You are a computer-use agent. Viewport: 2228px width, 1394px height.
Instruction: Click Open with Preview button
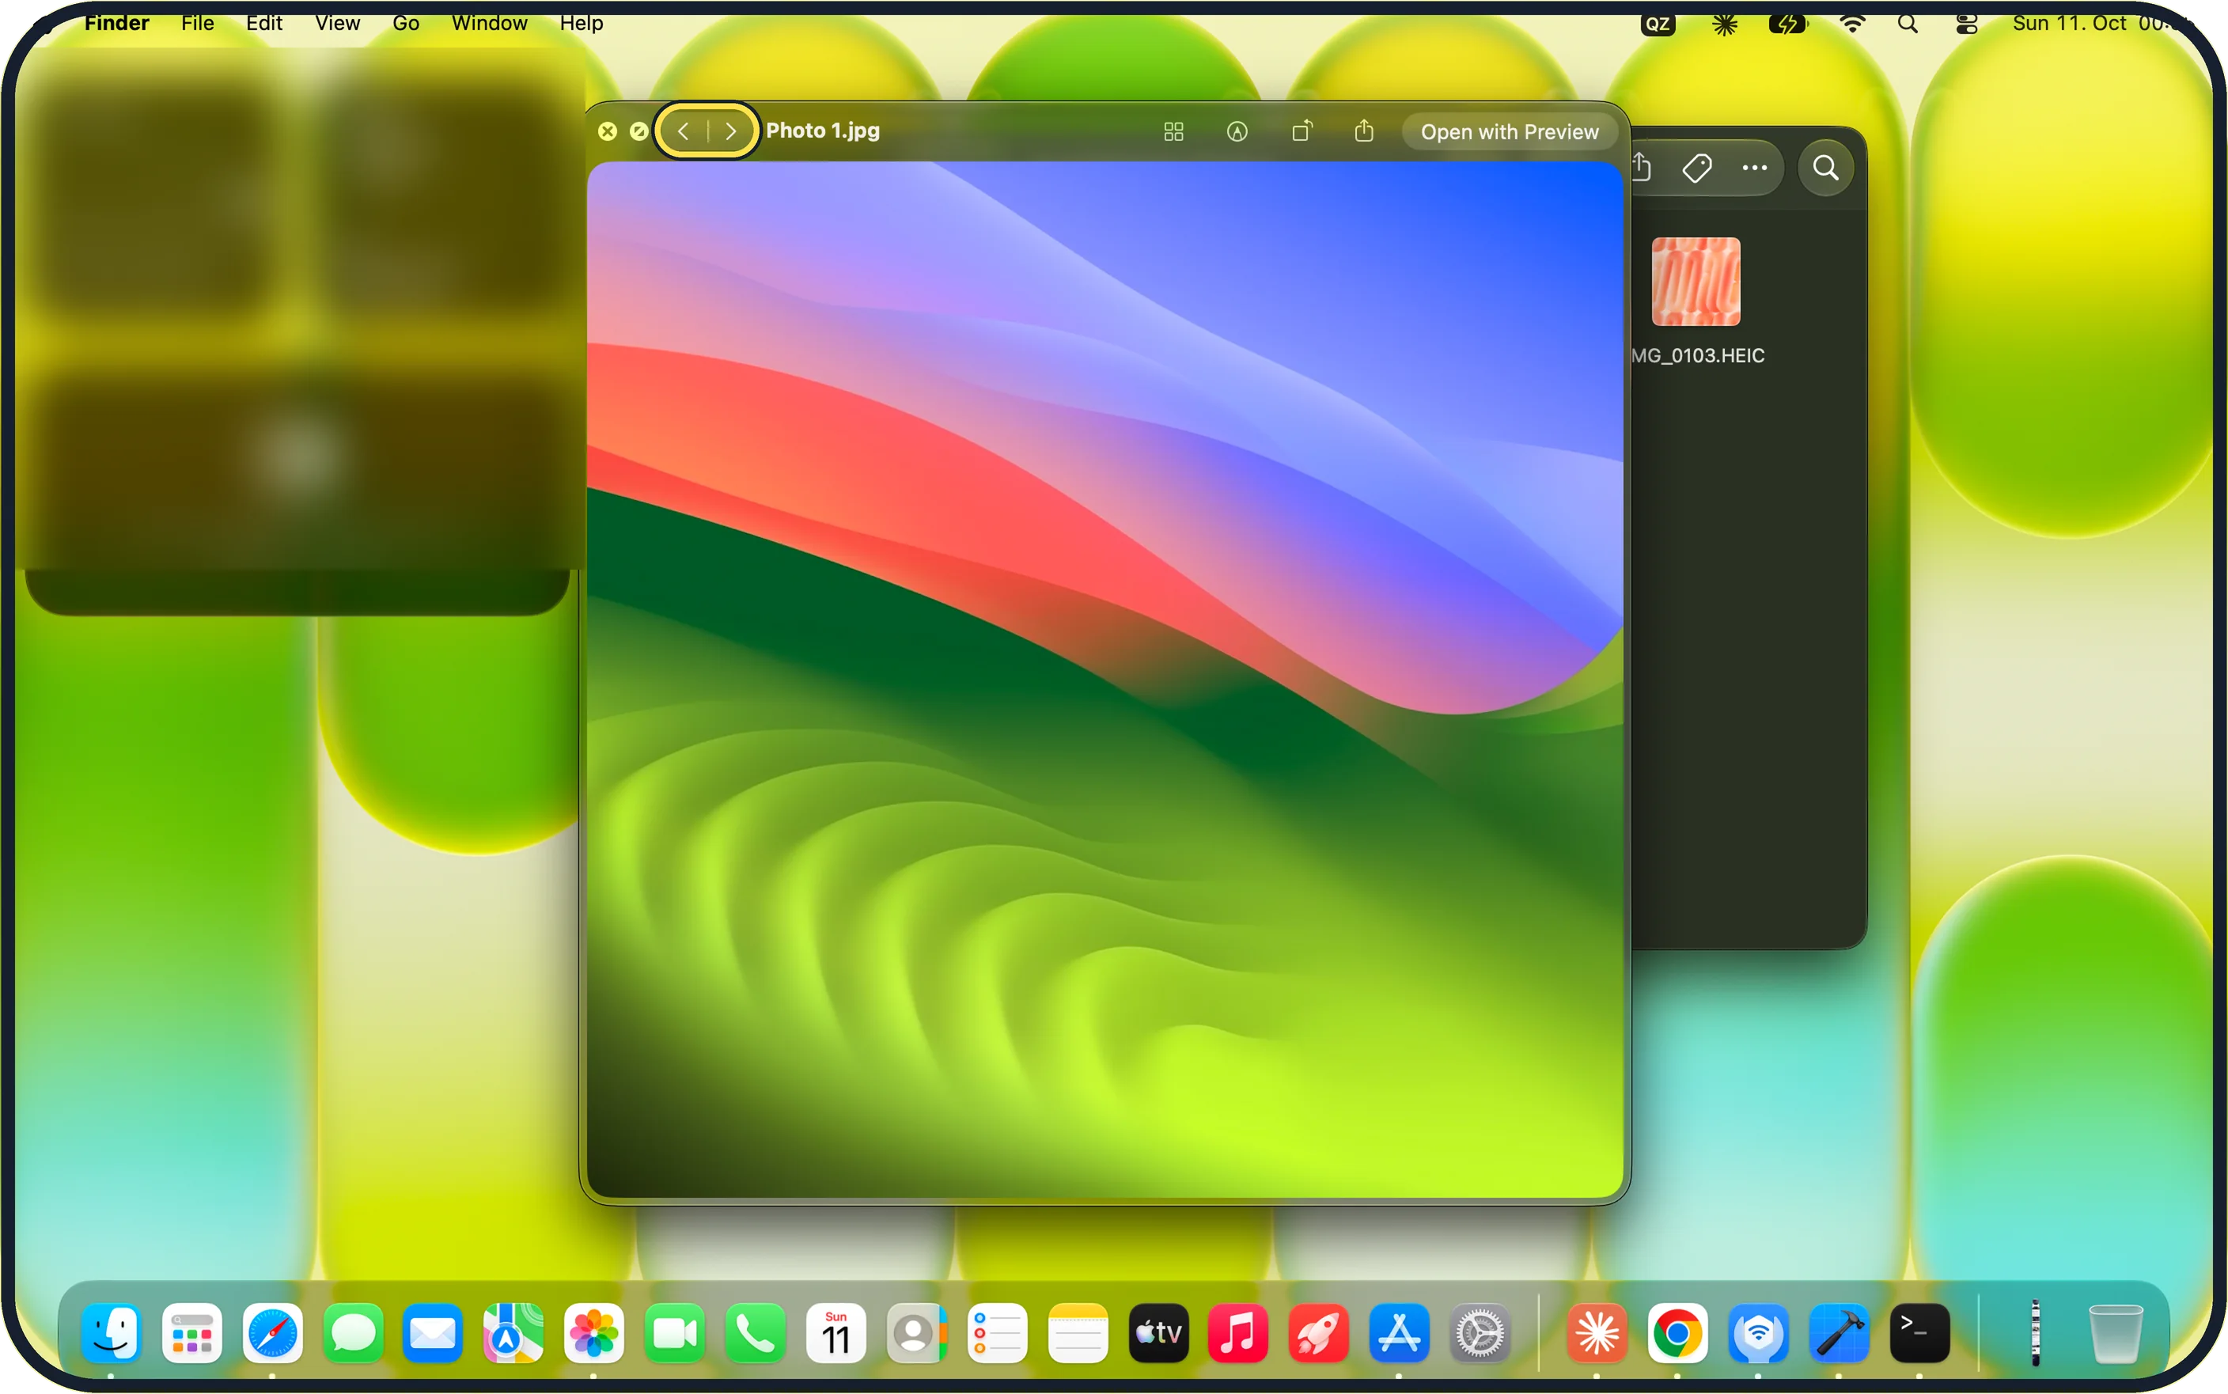[1509, 132]
